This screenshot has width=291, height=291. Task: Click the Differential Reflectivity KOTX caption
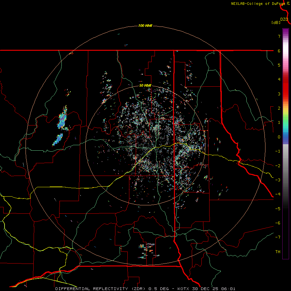pos(145,289)
